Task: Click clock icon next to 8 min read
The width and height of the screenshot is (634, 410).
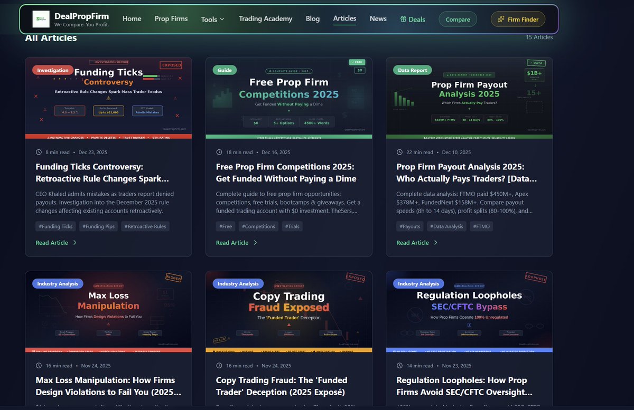Action: click(39, 152)
